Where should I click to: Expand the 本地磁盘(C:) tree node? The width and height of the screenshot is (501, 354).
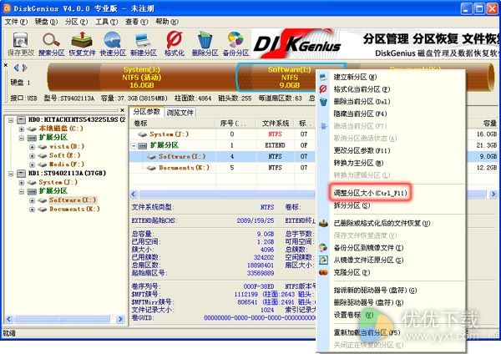tap(22, 129)
